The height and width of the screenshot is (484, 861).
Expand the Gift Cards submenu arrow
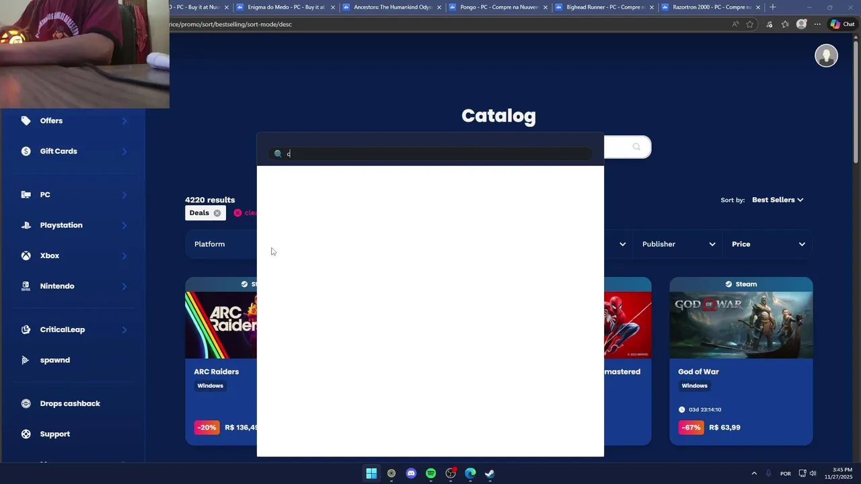point(124,151)
